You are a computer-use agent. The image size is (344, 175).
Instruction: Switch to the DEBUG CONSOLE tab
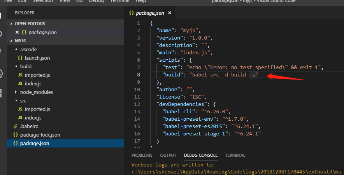[201, 155]
